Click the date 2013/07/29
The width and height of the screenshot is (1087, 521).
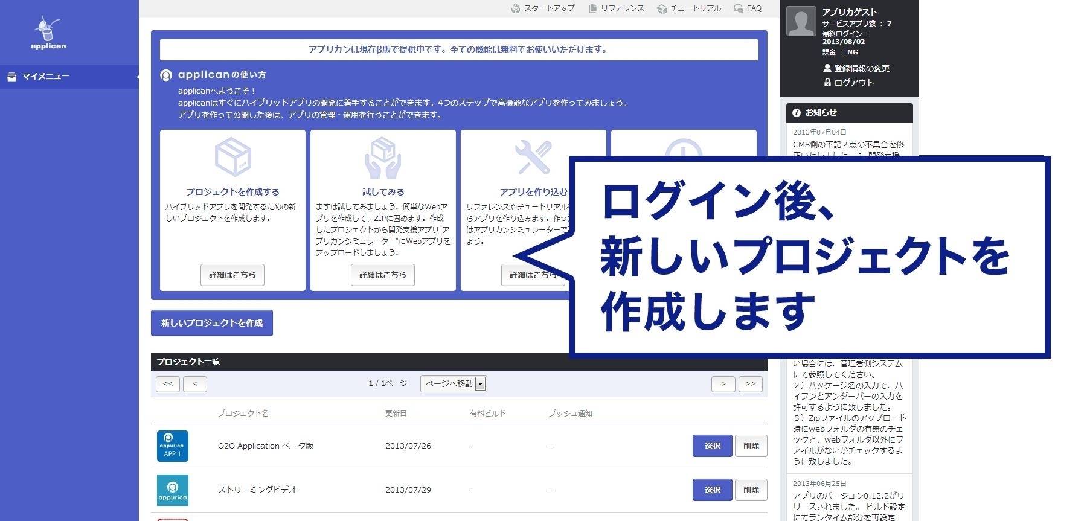[x=408, y=490]
